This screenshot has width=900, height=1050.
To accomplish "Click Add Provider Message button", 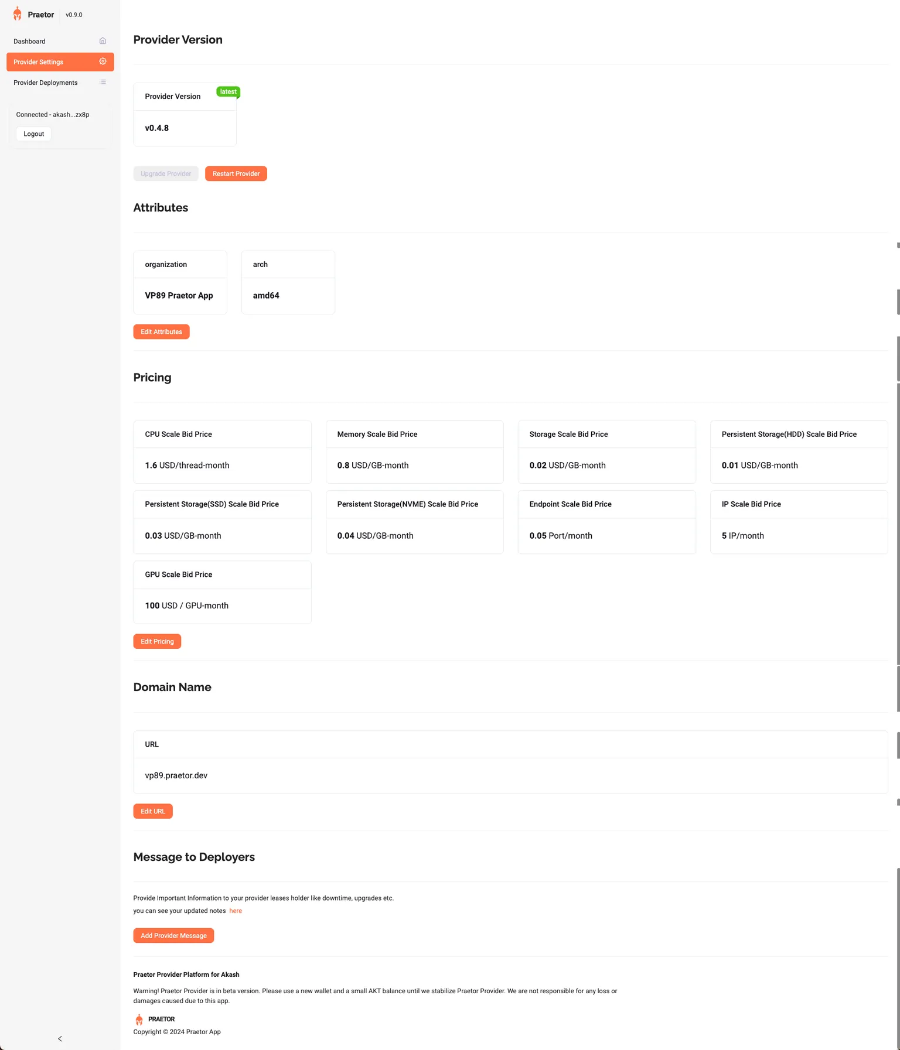I will tap(173, 936).
